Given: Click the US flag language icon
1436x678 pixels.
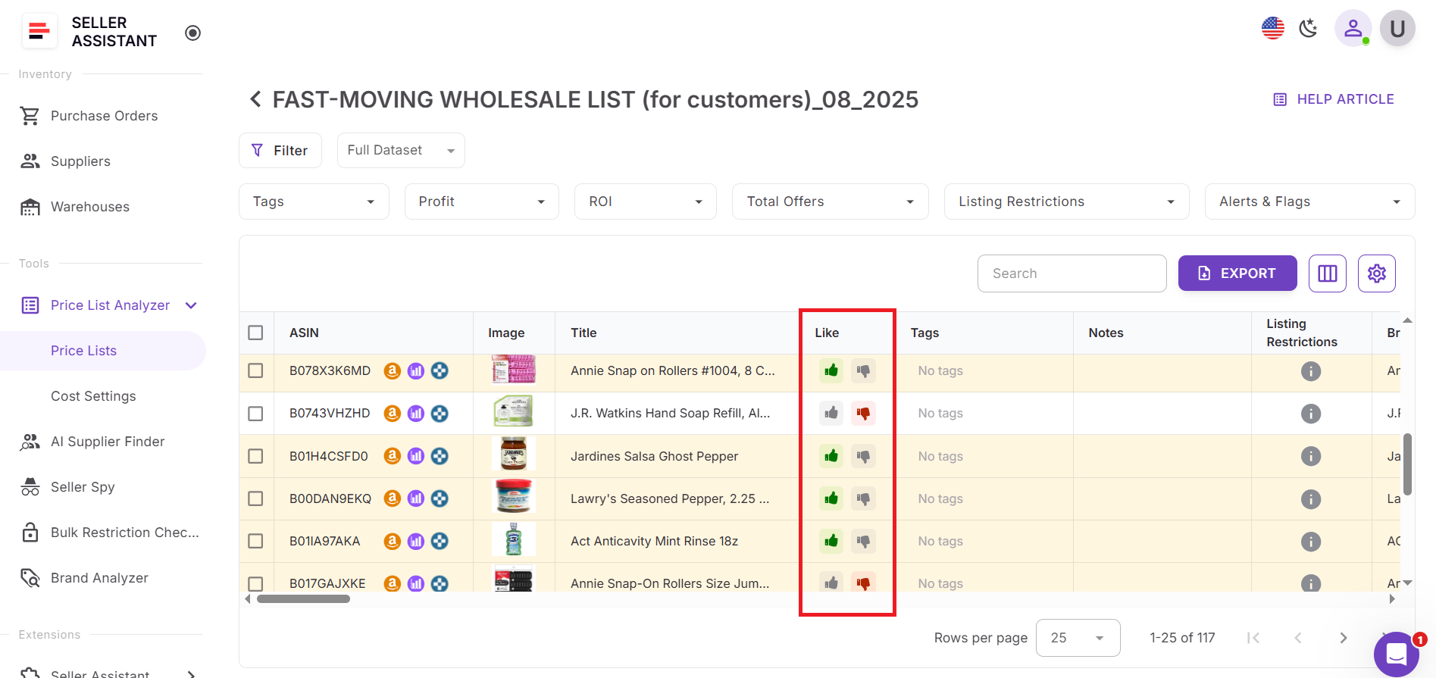Looking at the screenshot, I should pyautogui.click(x=1272, y=29).
